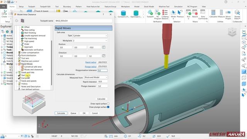Open the Simulation tab
This screenshot has width=247, height=139.
[178, 7]
